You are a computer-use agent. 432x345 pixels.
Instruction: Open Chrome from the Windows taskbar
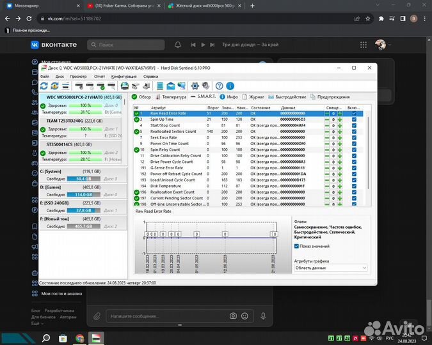click(79, 338)
